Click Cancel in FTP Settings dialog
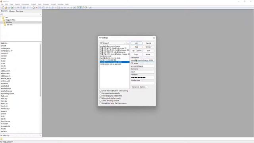The height and width of the screenshot is (143, 254). (x=148, y=43)
